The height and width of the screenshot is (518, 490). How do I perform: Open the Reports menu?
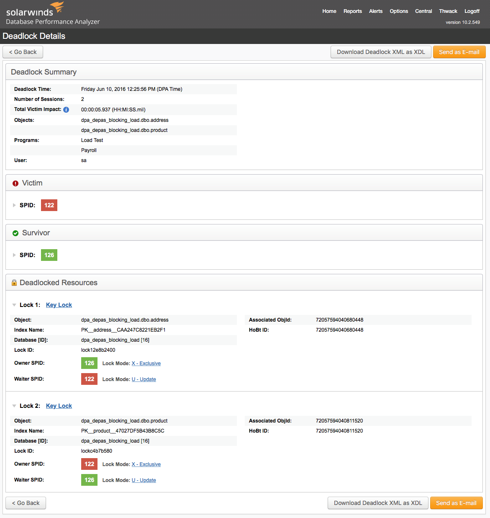pyautogui.click(x=352, y=11)
